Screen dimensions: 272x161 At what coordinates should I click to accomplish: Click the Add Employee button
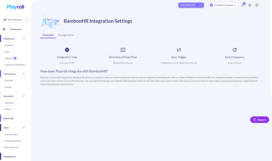tap(188, 5)
